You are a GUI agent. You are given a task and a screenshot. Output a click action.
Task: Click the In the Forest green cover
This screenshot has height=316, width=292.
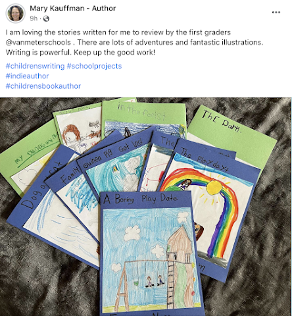pos(143,117)
